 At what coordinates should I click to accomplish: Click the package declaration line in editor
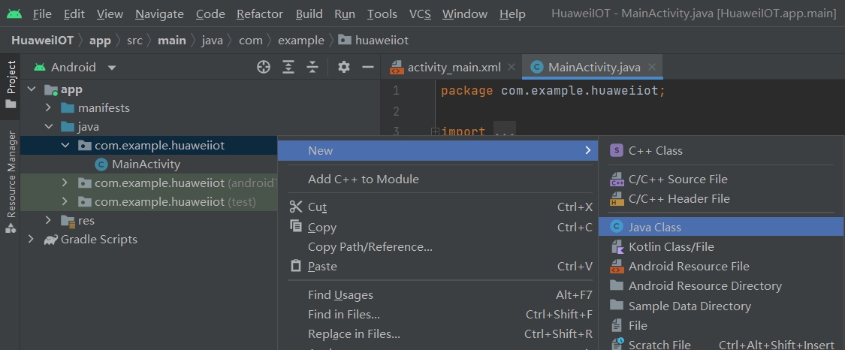click(x=552, y=90)
